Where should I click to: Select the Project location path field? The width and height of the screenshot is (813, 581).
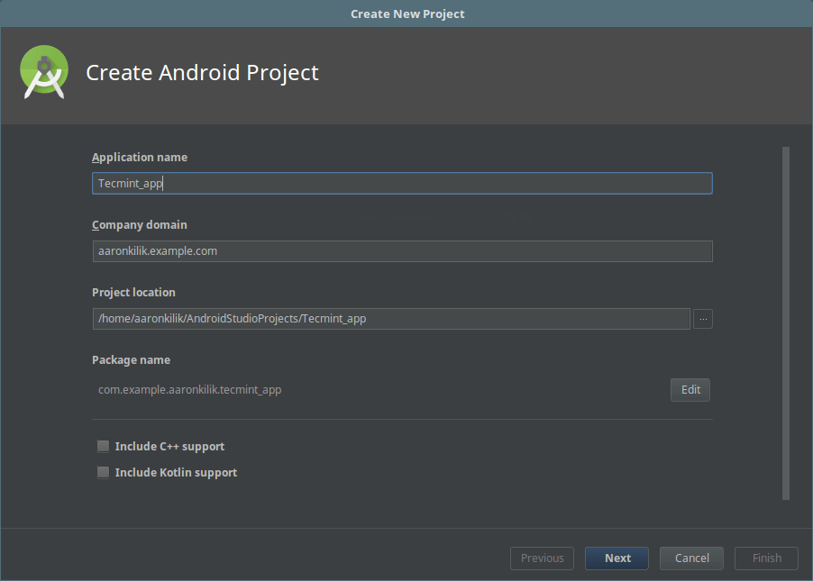pyautogui.click(x=391, y=319)
